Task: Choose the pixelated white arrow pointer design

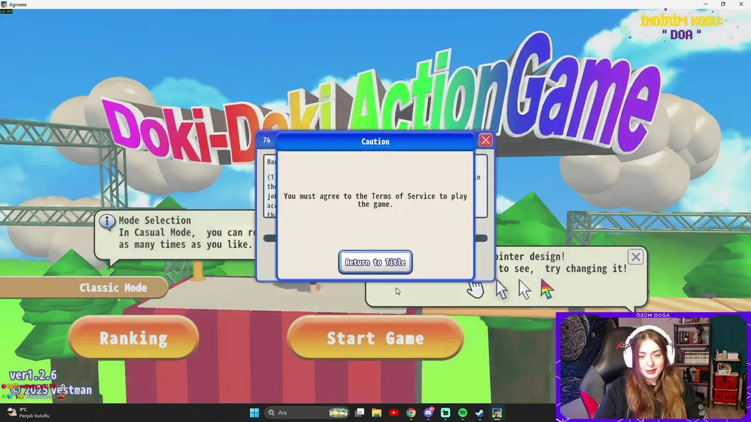Action: pos(525,290)
